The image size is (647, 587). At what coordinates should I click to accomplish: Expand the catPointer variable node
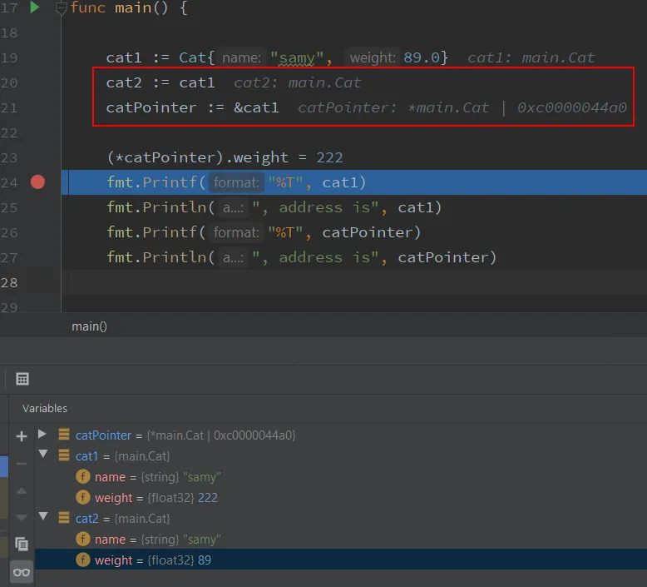point(43,435)
